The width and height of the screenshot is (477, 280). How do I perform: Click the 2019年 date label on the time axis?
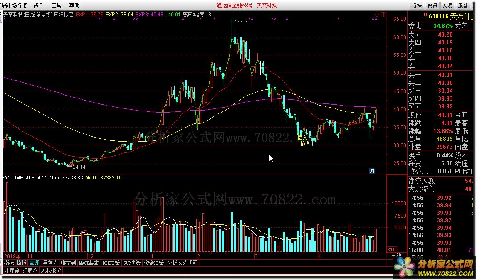pos(12,256)
